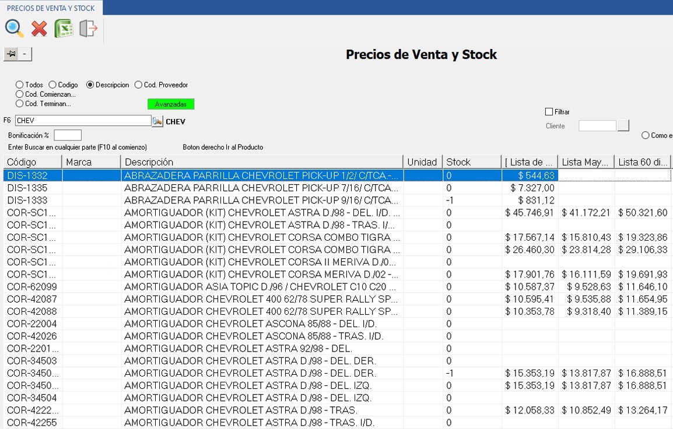The height and width of the screenshot is (429, 673).
Task: Select row COR-62099
Action: point(337,287)
